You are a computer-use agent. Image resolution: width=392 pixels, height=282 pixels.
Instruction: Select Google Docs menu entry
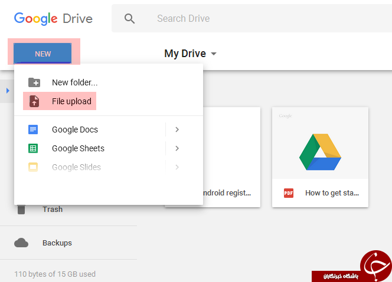(75, 130)
